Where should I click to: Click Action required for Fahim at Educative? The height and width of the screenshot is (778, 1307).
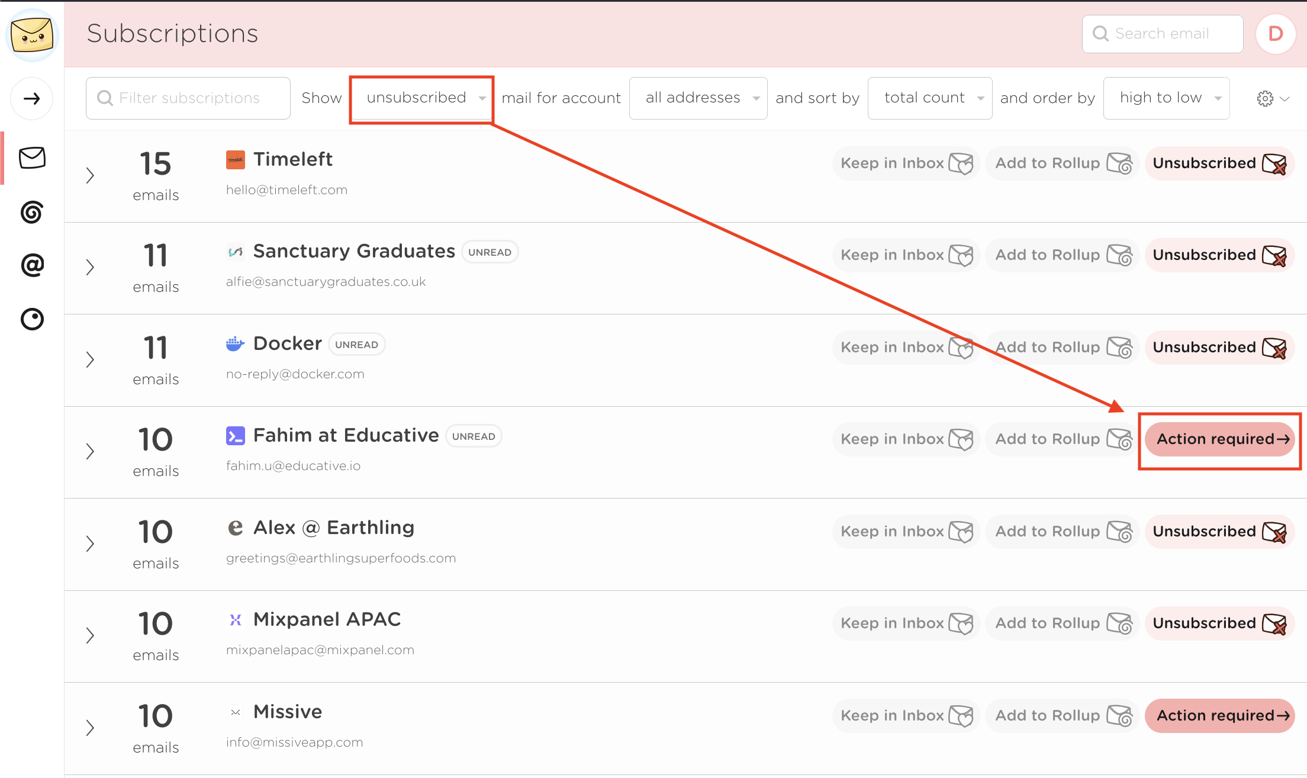pos(1219,439)
